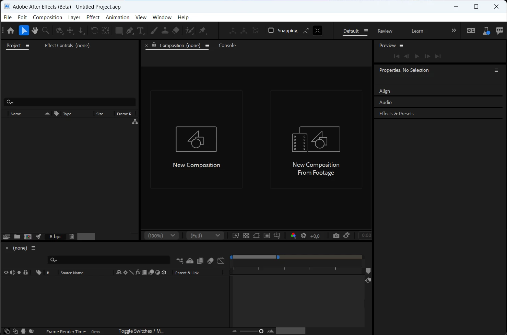Screen dimensions: 507x335
Task: Create a new folder in Project panel
Action: [17, 236]
